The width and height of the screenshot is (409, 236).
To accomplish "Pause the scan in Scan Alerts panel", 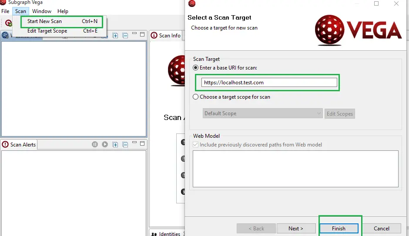I will pos(95,144).
